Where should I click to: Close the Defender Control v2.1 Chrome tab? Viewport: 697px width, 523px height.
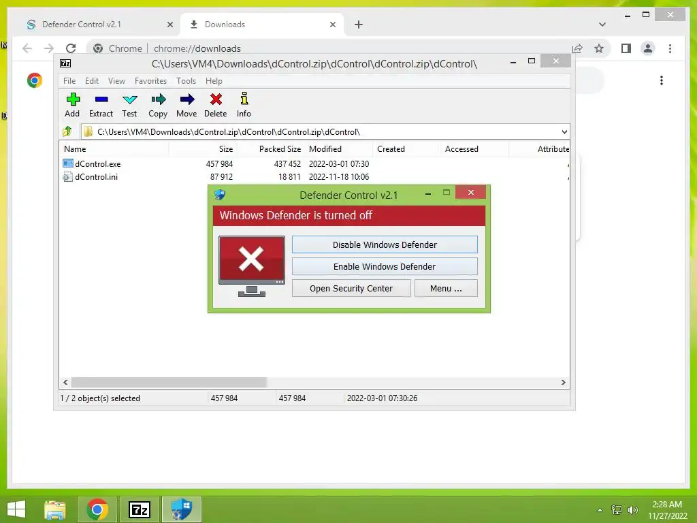(169, 25)
